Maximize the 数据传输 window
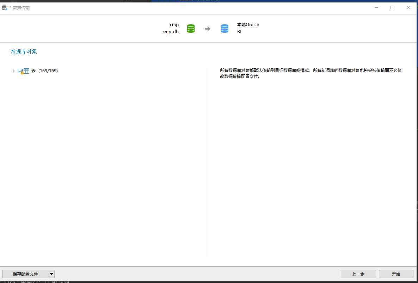 coord(392,7)
